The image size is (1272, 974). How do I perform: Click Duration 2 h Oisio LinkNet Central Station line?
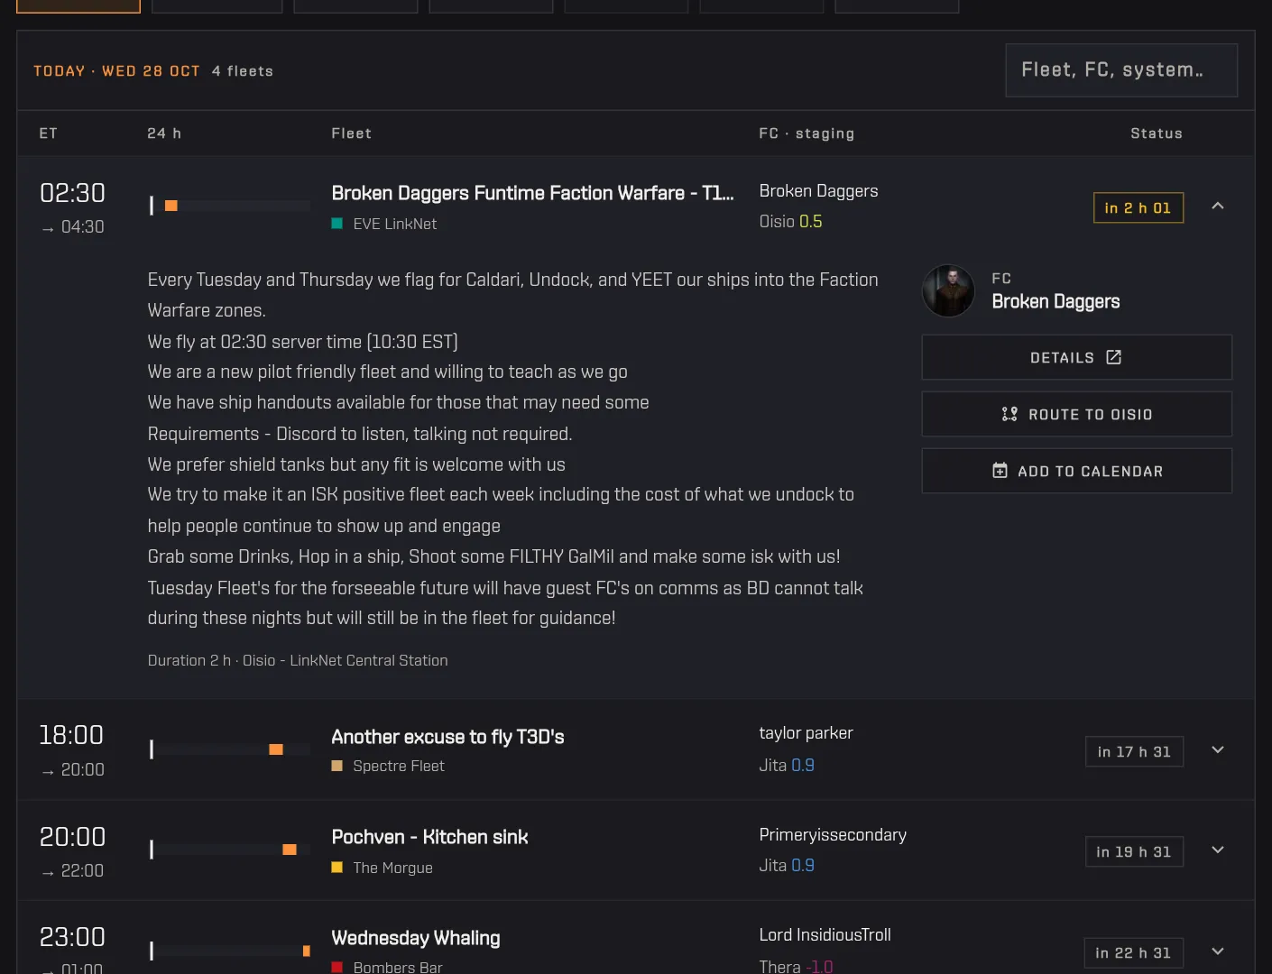point(298,660)
